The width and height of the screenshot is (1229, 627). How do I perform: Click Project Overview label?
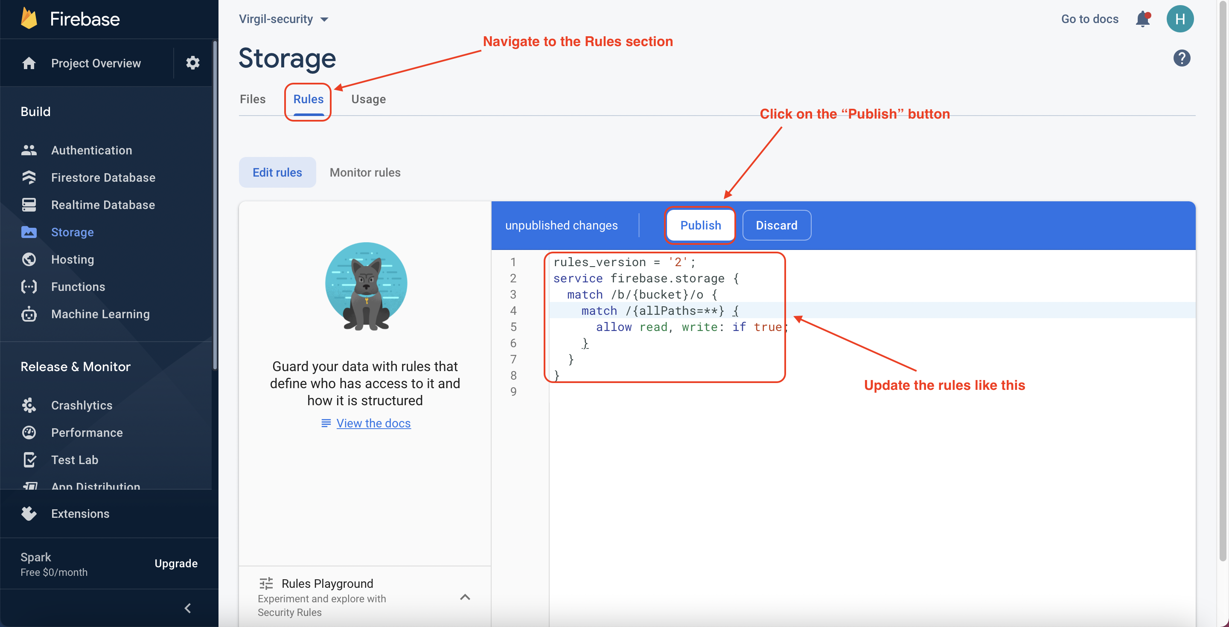coord(96,63)
